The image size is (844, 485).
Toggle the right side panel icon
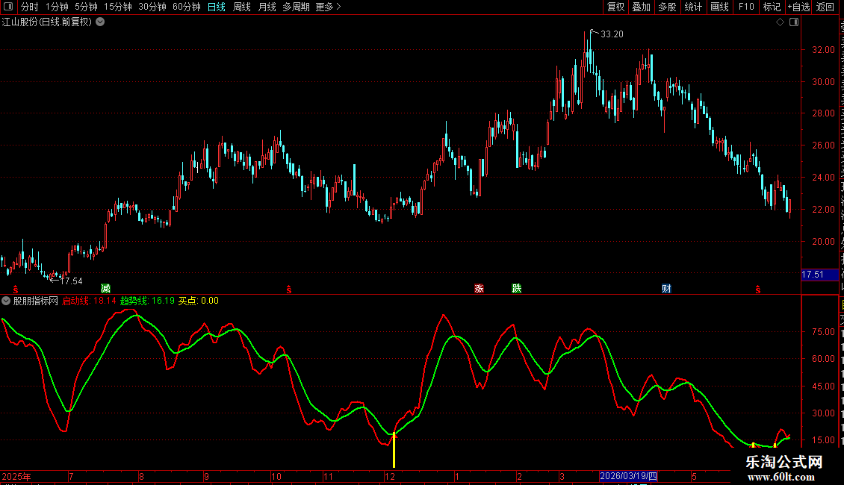[794, 22]
